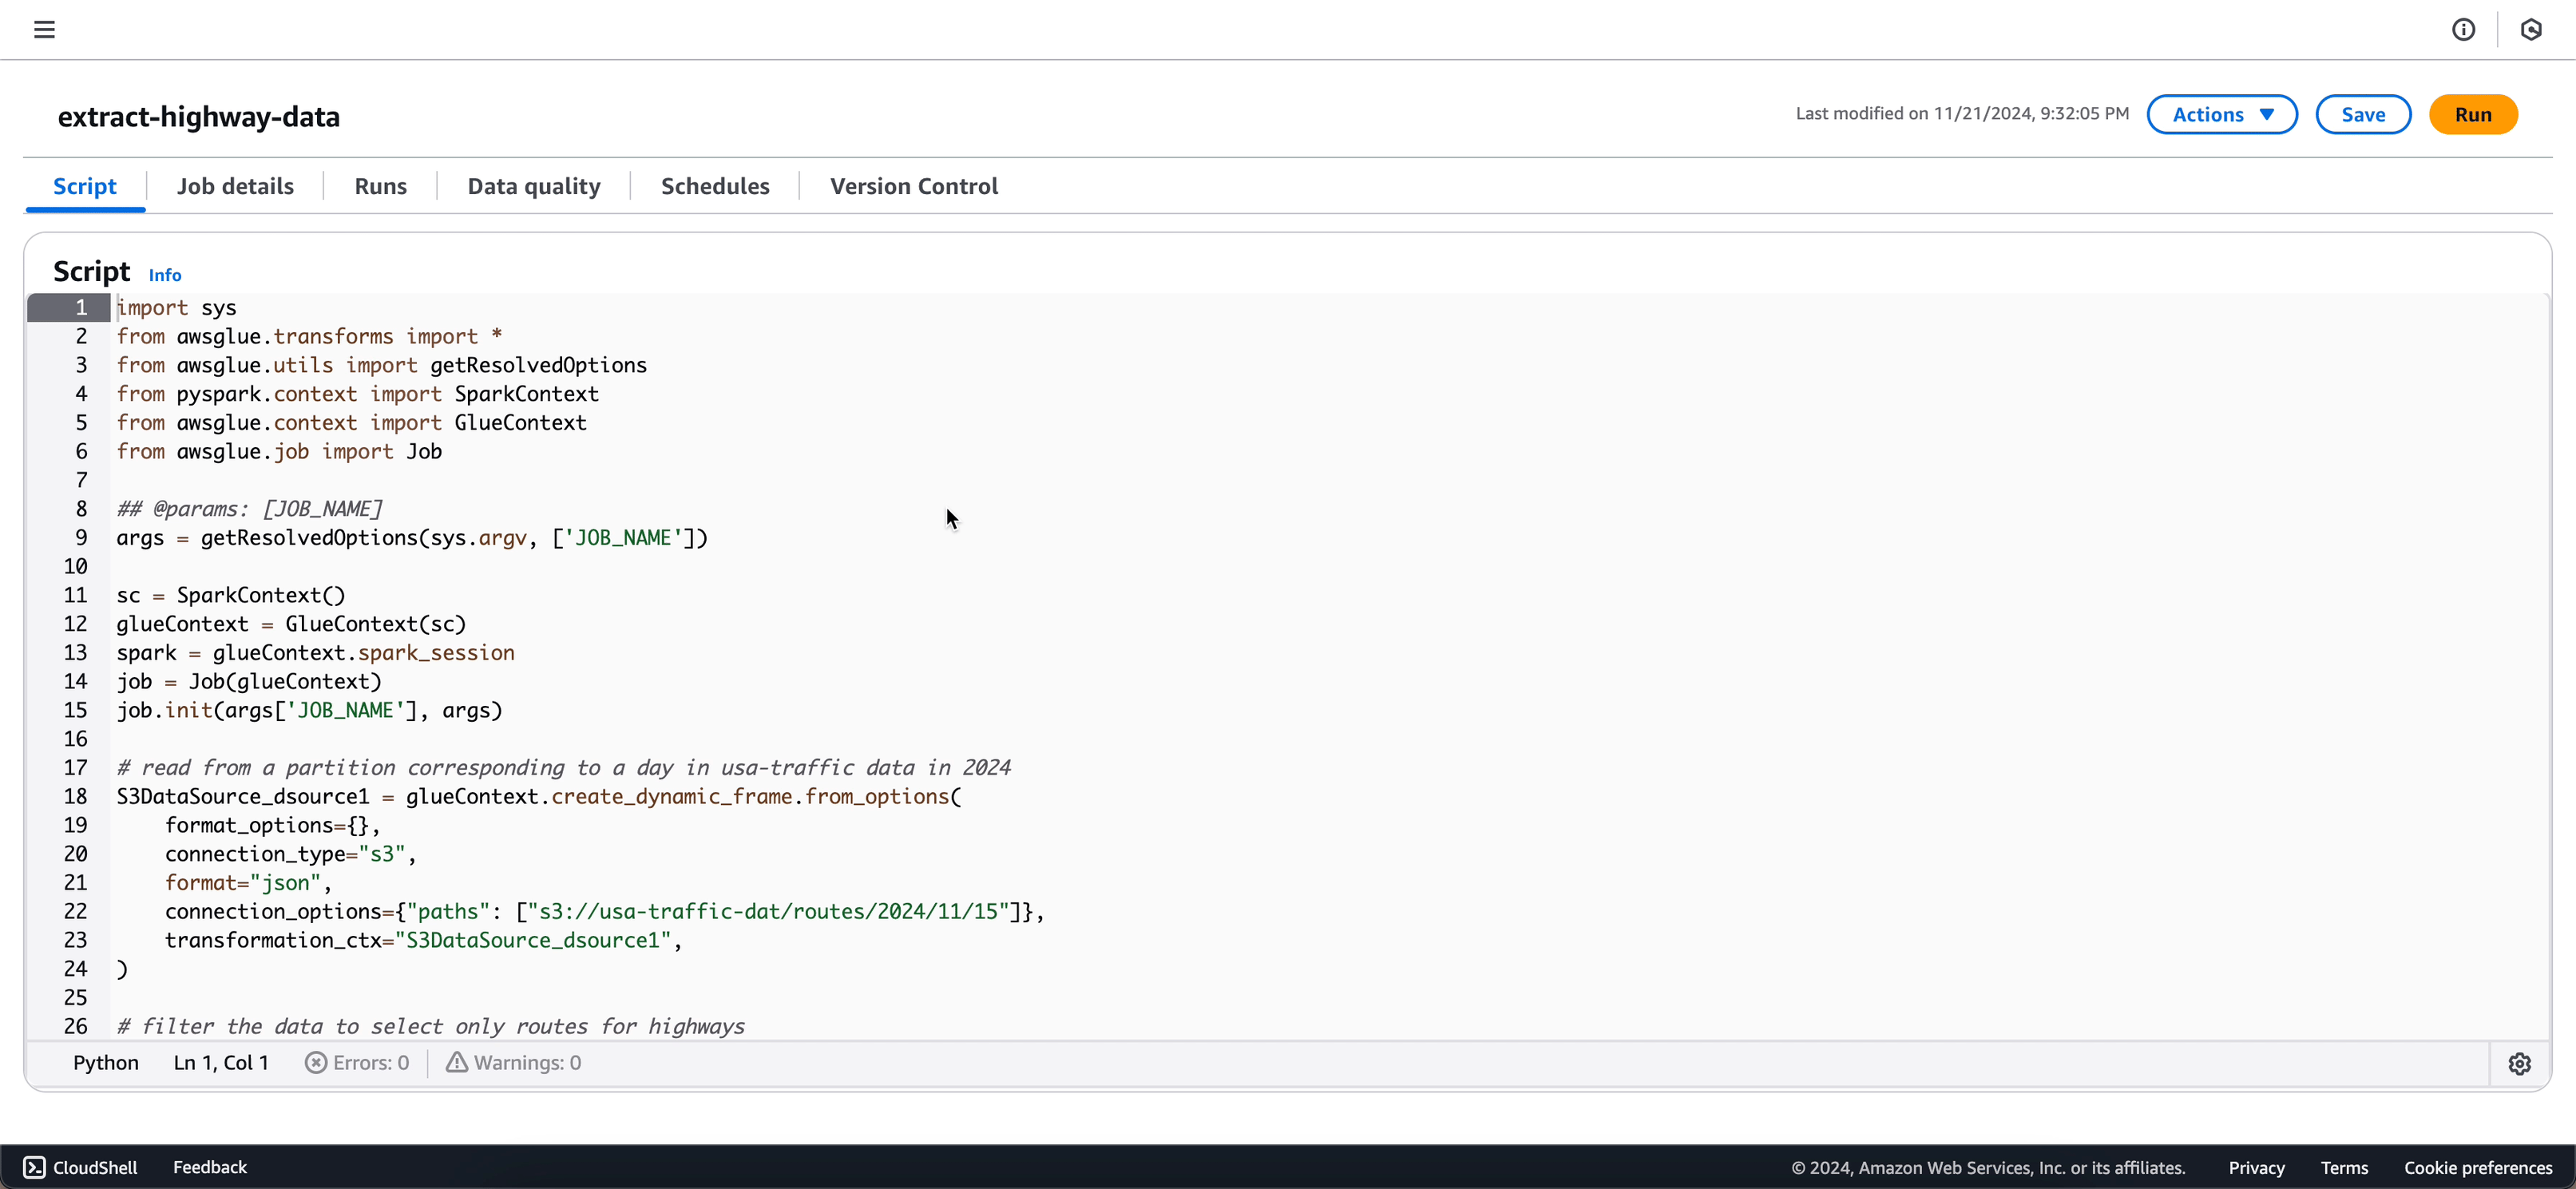2576x1189 pixels.
Task: Save the current script
Action: pyautogui.click(x=2363, y=113)
